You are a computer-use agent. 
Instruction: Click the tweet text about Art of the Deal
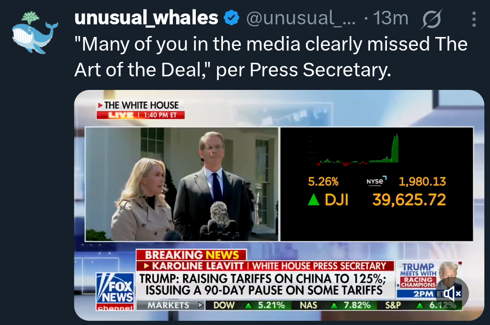click(x=271, y=57)
